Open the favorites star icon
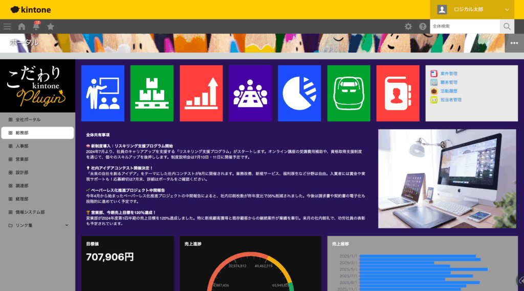Screen dimensions: 524x291 [51, 27]
